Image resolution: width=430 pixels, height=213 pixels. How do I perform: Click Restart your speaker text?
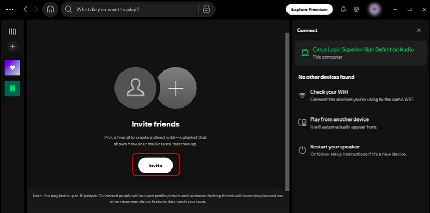(x=334, y=147)
